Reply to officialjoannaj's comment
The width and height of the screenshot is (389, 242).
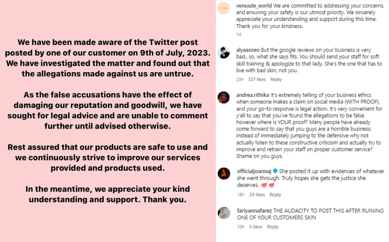[x=275, y=195]
